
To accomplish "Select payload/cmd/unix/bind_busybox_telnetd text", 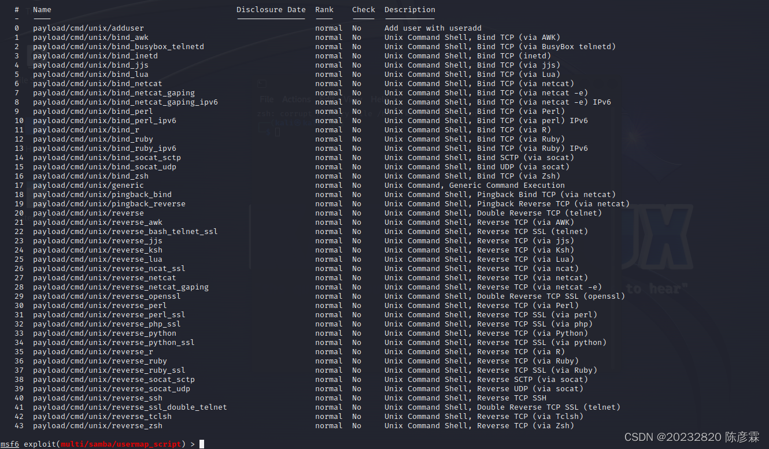I will pyautogui.click(x=119, y=47).
